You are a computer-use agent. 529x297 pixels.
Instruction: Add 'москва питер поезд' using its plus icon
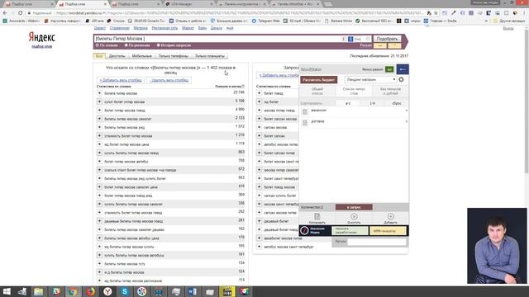(259, 110)
